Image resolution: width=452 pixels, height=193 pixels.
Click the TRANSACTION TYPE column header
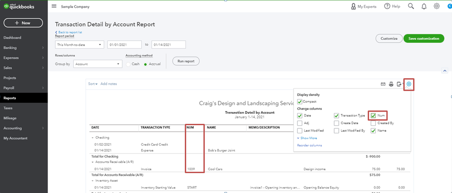point(155,127)
